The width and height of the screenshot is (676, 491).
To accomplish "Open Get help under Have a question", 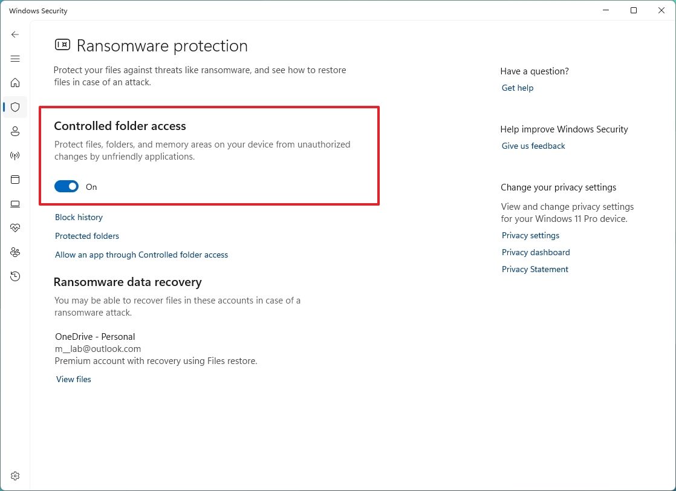I will tap(517, 88).
